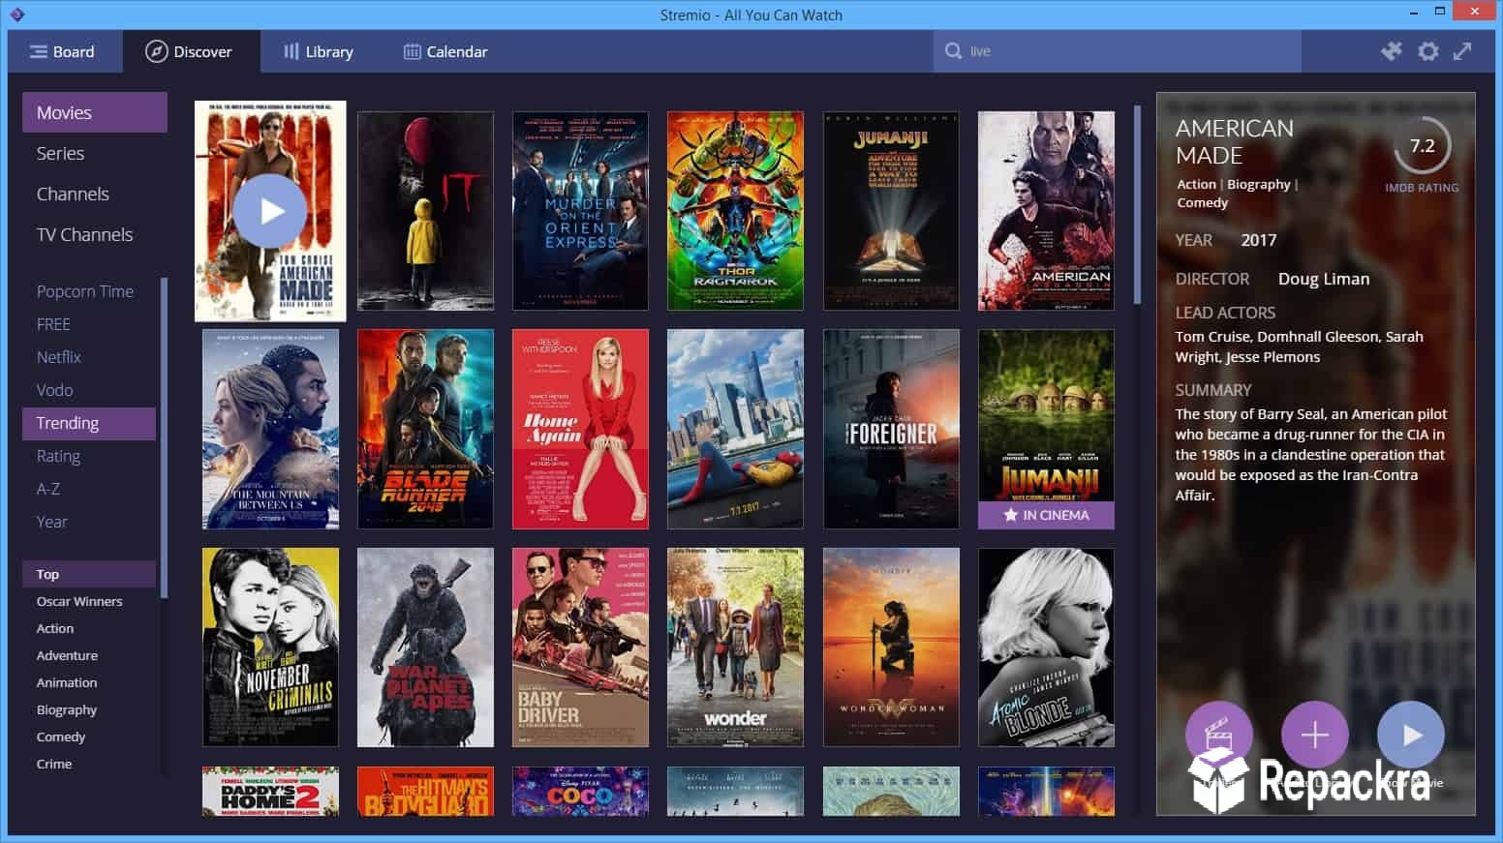Open Home Again poster

(x=580, y=430)
